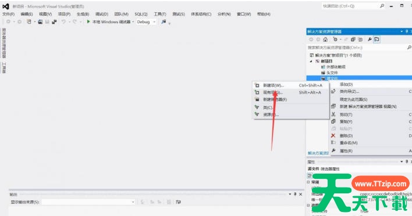Click the open file toolbar icon
The image size is (412, 216).
(x=40, y=21)
